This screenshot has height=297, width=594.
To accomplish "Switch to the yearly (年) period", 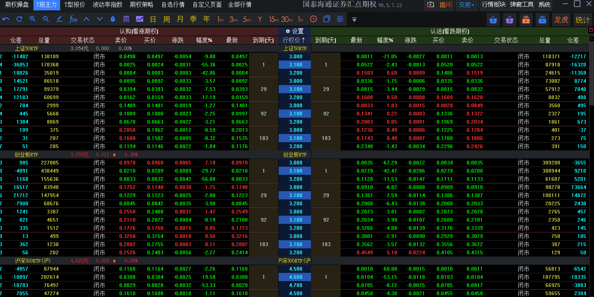I will (x=207, y=19).
